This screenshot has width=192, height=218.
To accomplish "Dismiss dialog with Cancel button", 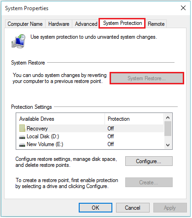I will pos(133,208).
